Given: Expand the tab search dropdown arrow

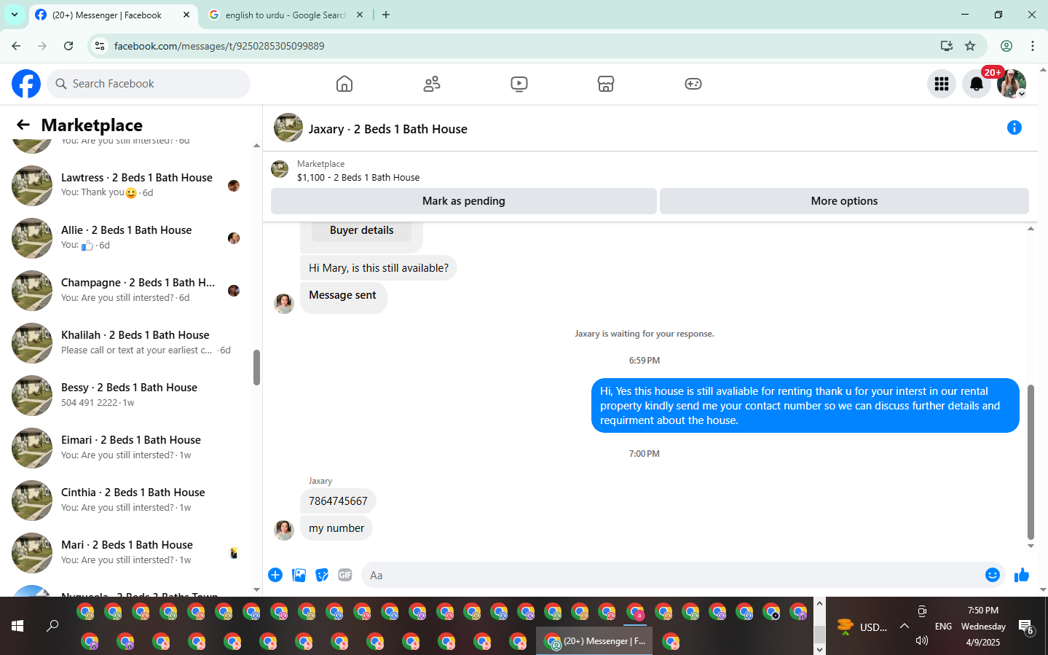Looking at the screenshot, I should 15,15.
